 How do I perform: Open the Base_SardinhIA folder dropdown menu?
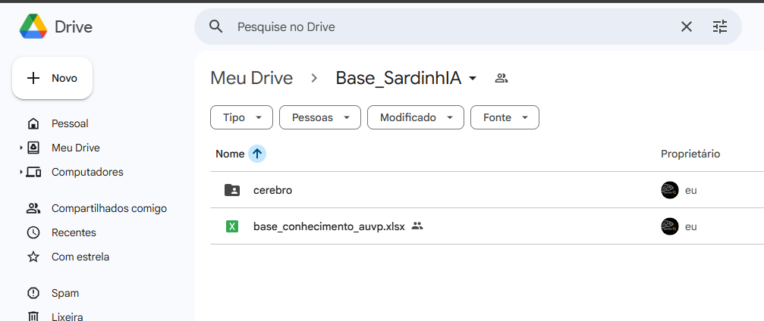coord(473,79)
